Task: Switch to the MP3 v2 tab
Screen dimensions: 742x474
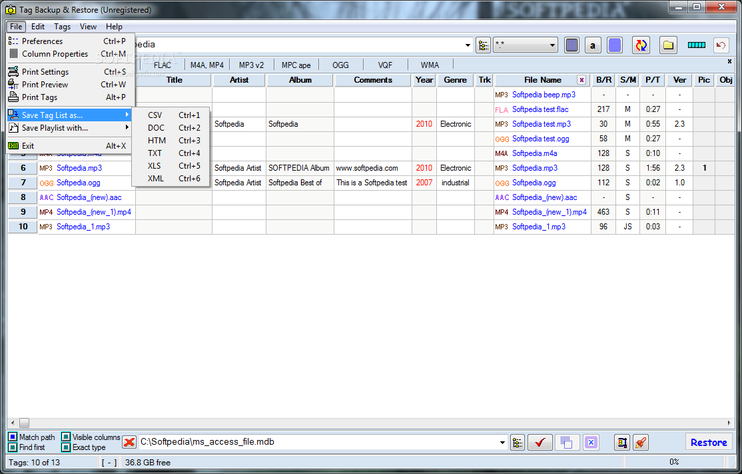Action: point(251,65)
